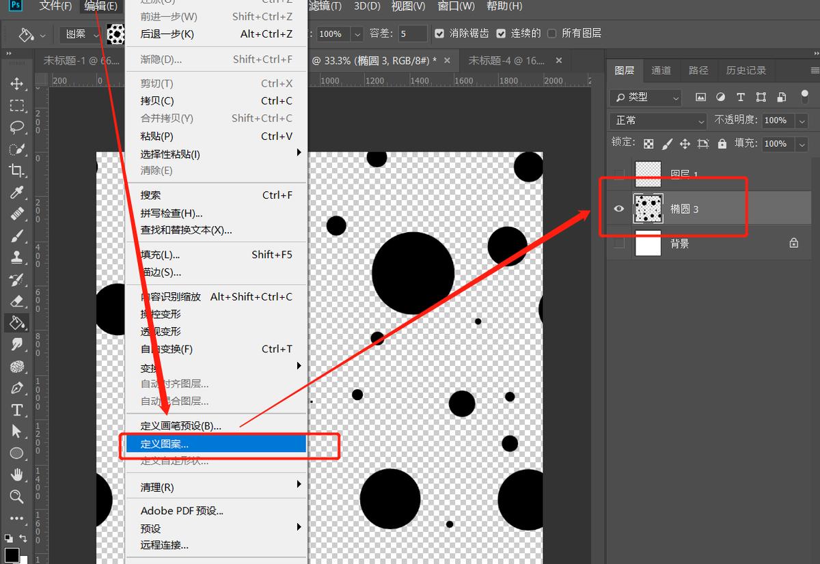Switch to the 通道 tab

[661, 70]
